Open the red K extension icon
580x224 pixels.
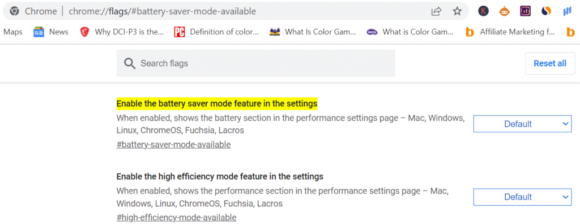click(x=483, y=11)
